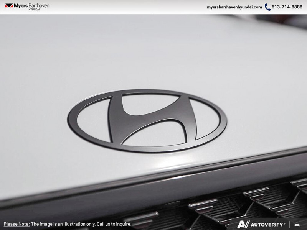Click the divider line beside the car icon
Image resolution: width=307 pixels, height=230 pixels.
pyautogui.click(x=290, y=224)
